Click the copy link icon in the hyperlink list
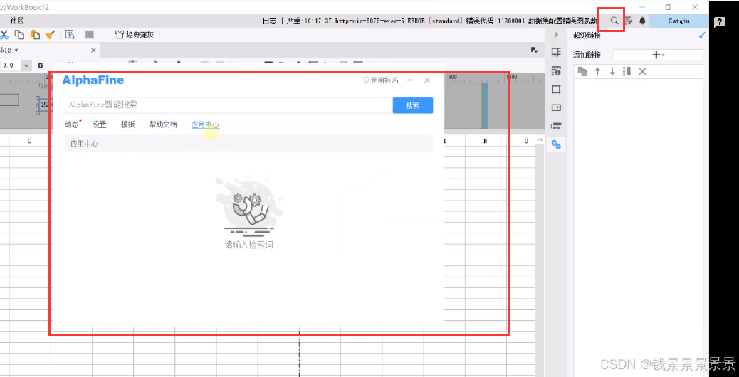The image size is (739, 377). (583, 72)
